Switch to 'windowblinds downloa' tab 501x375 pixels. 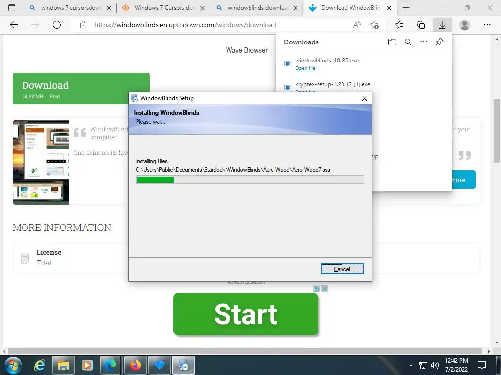(257, 8)
